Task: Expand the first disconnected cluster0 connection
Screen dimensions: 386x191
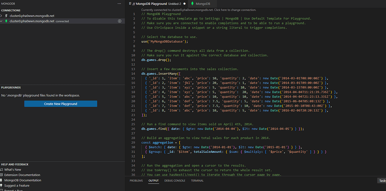Action: [2, 16]
